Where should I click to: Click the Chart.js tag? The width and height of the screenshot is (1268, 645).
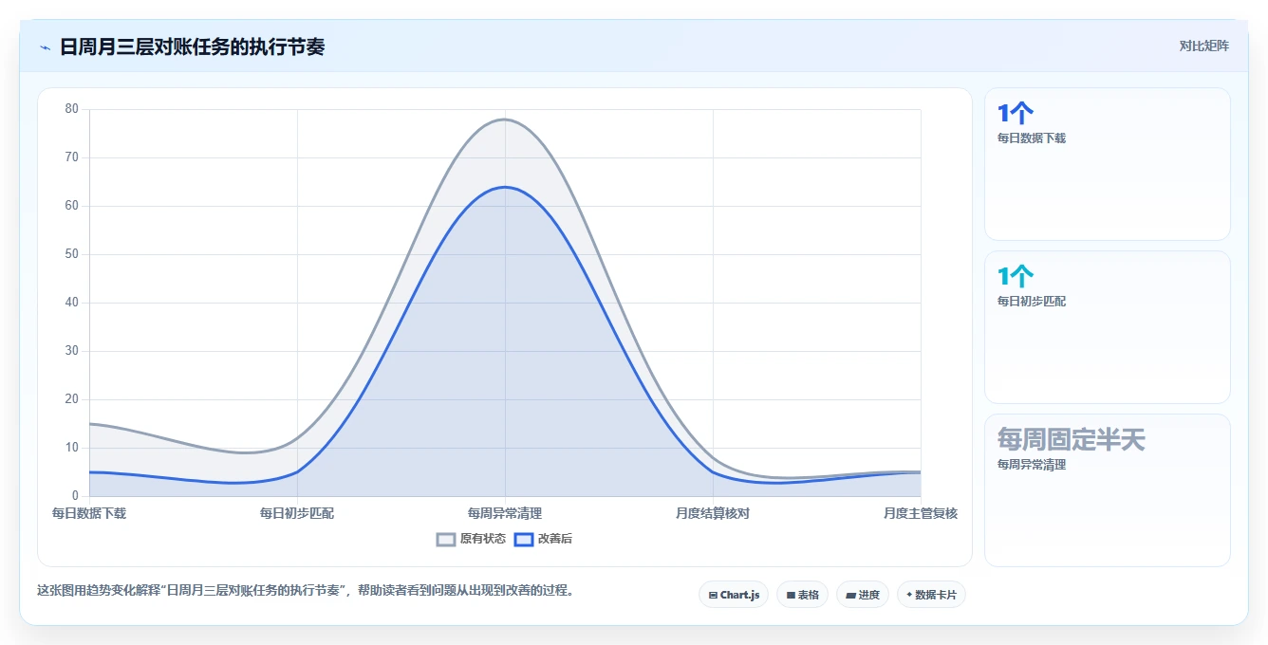pyautogui.click(x=734, y=595)
